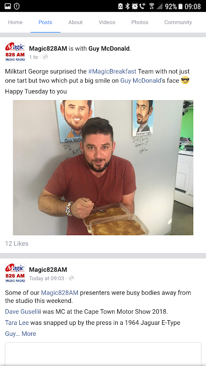Tap the picture notification icon in status bar
206x366 pixels.
click(x=7, y=6)
